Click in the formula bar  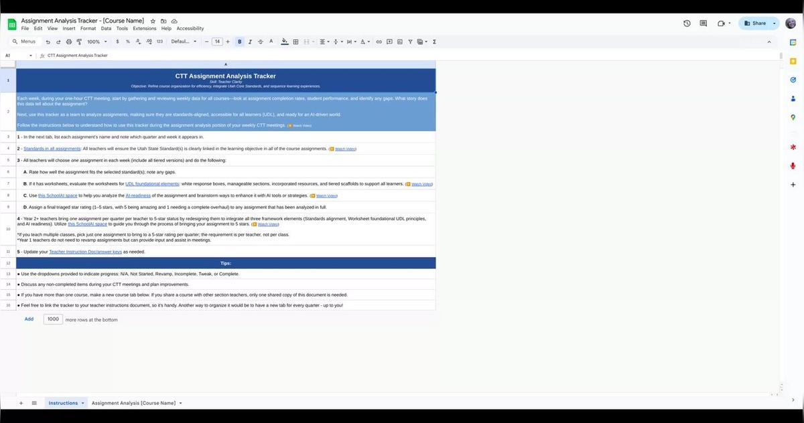(201, 55)
